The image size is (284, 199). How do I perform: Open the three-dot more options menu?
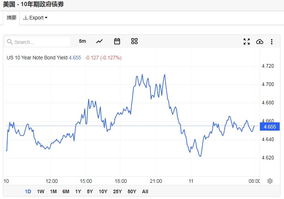(x=272, y=42)
